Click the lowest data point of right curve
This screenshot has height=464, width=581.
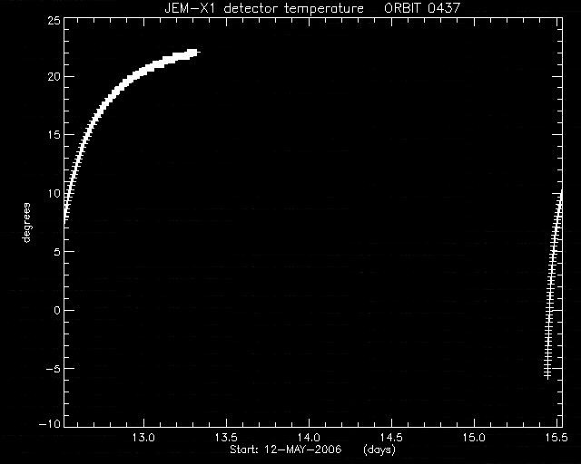coord(547,375)
